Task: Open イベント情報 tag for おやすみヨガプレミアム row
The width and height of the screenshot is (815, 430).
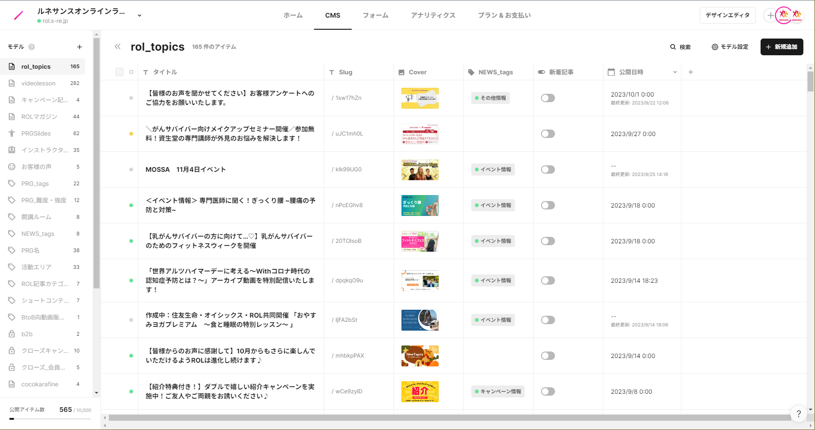Action: coord(493,320)
